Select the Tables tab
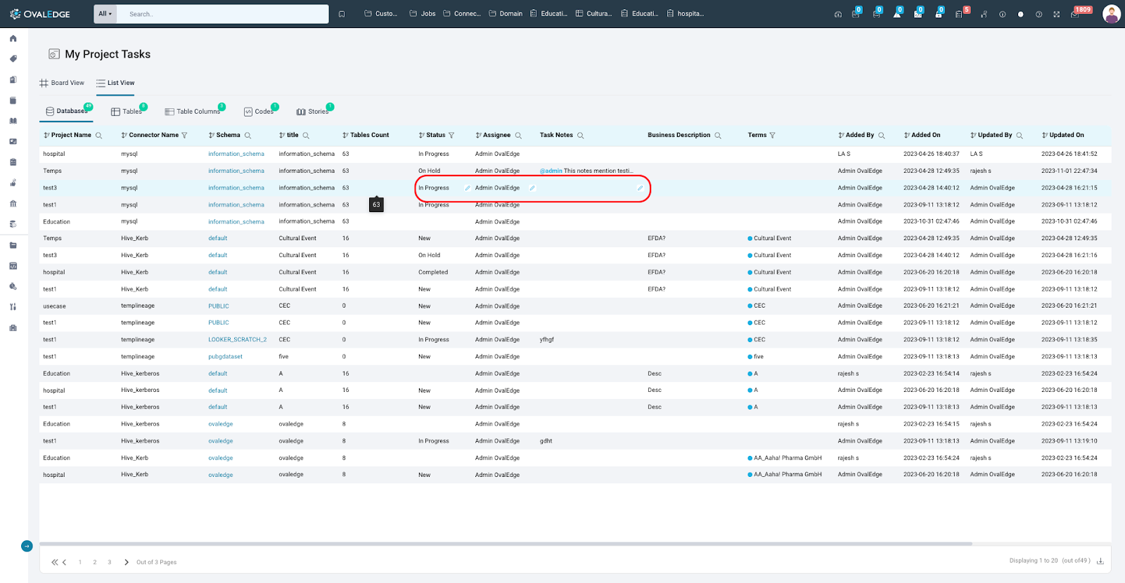 [128, 111]
